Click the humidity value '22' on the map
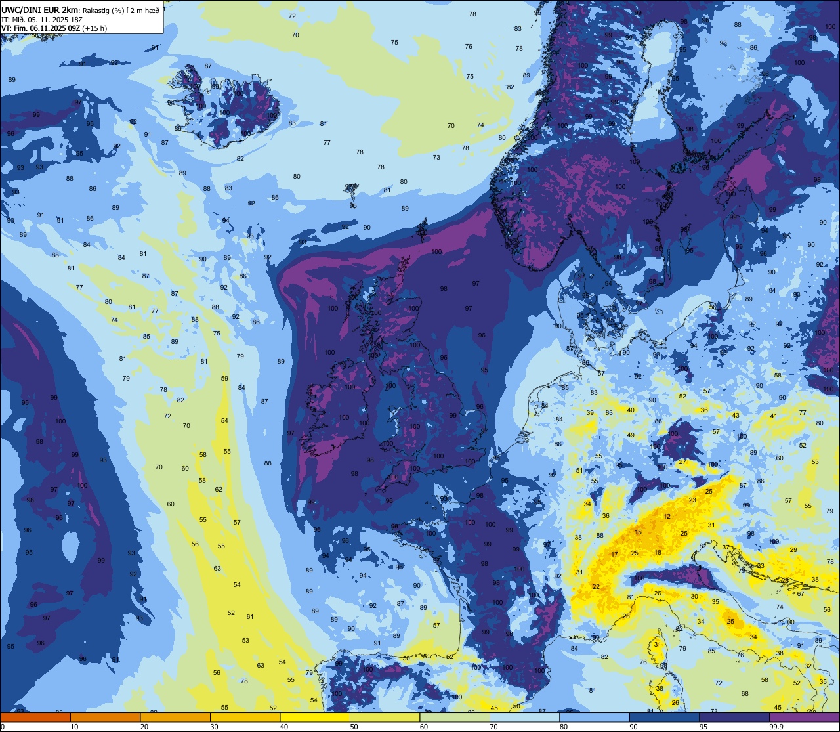Viewport: 840px width, 732px height. [x=596, y=586]
